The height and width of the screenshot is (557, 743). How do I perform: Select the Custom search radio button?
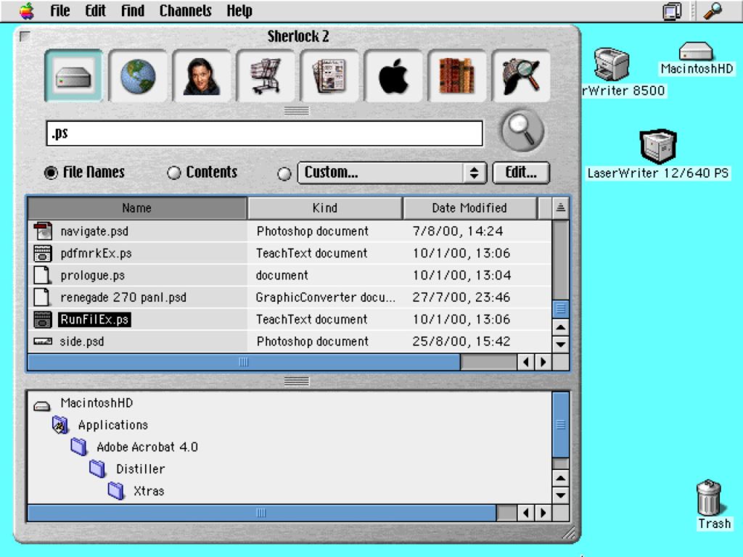pyautogui.click(x=284, y=173)
